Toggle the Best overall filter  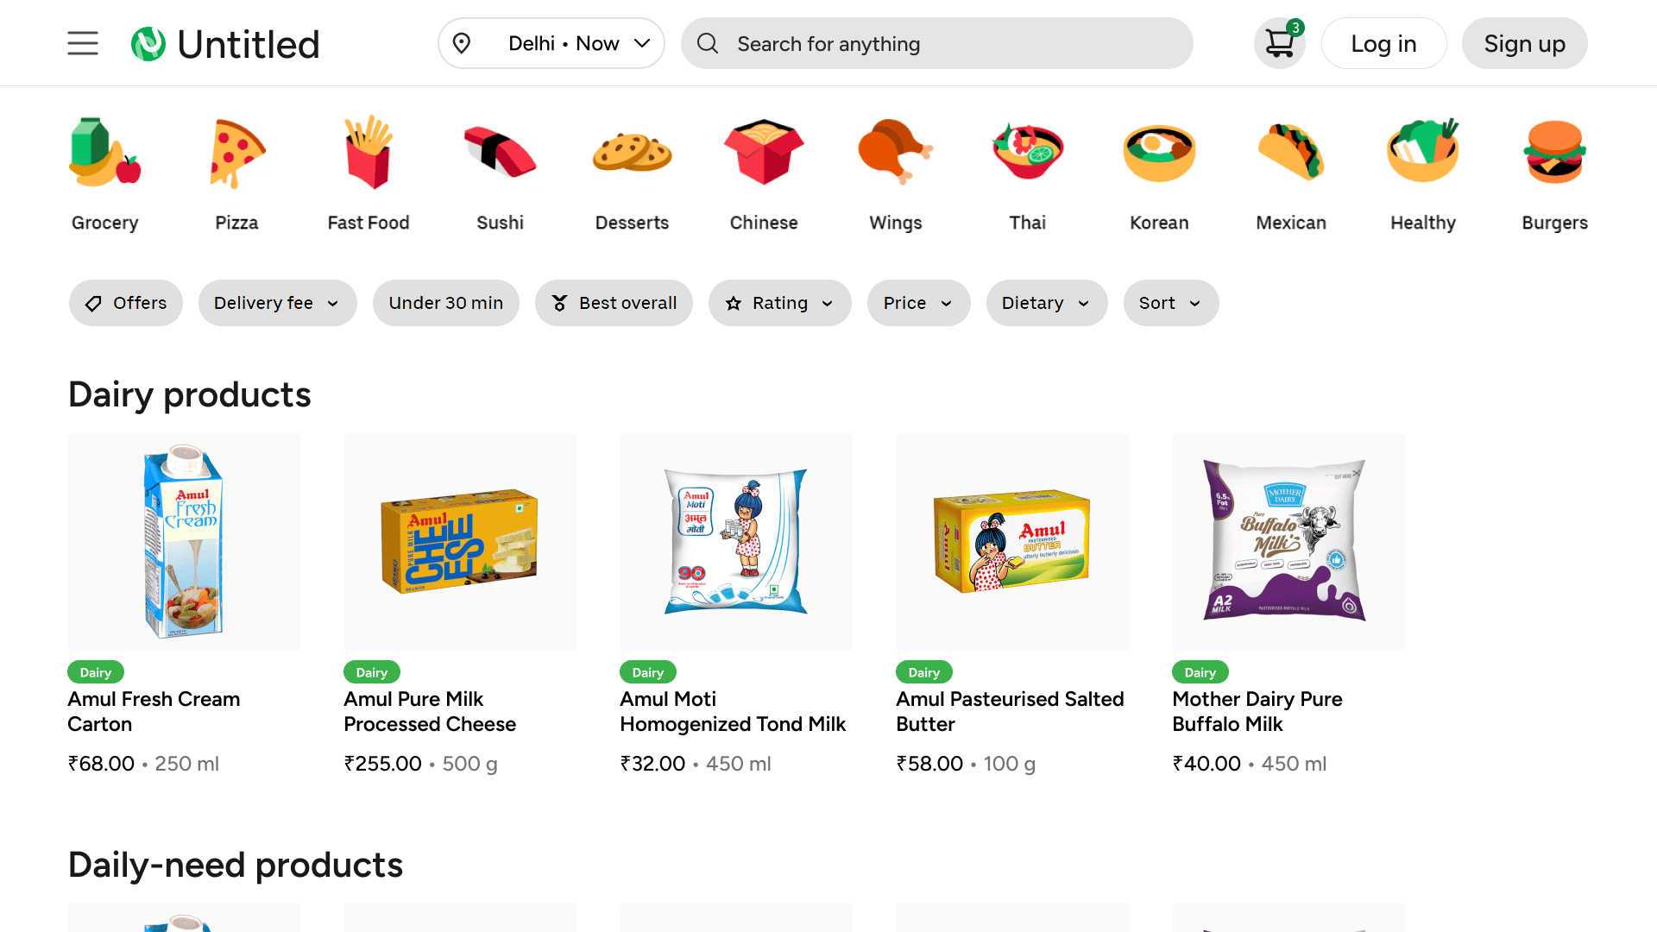click(614, 303)
